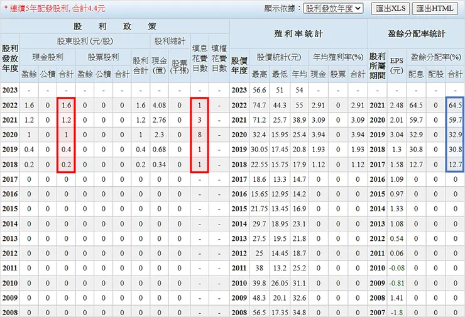Image resolution: width=465 pixels, height=317 pixels.
Task: Click 2021 in the 股利所屬期間 column
Action: [x=377, y=105]
